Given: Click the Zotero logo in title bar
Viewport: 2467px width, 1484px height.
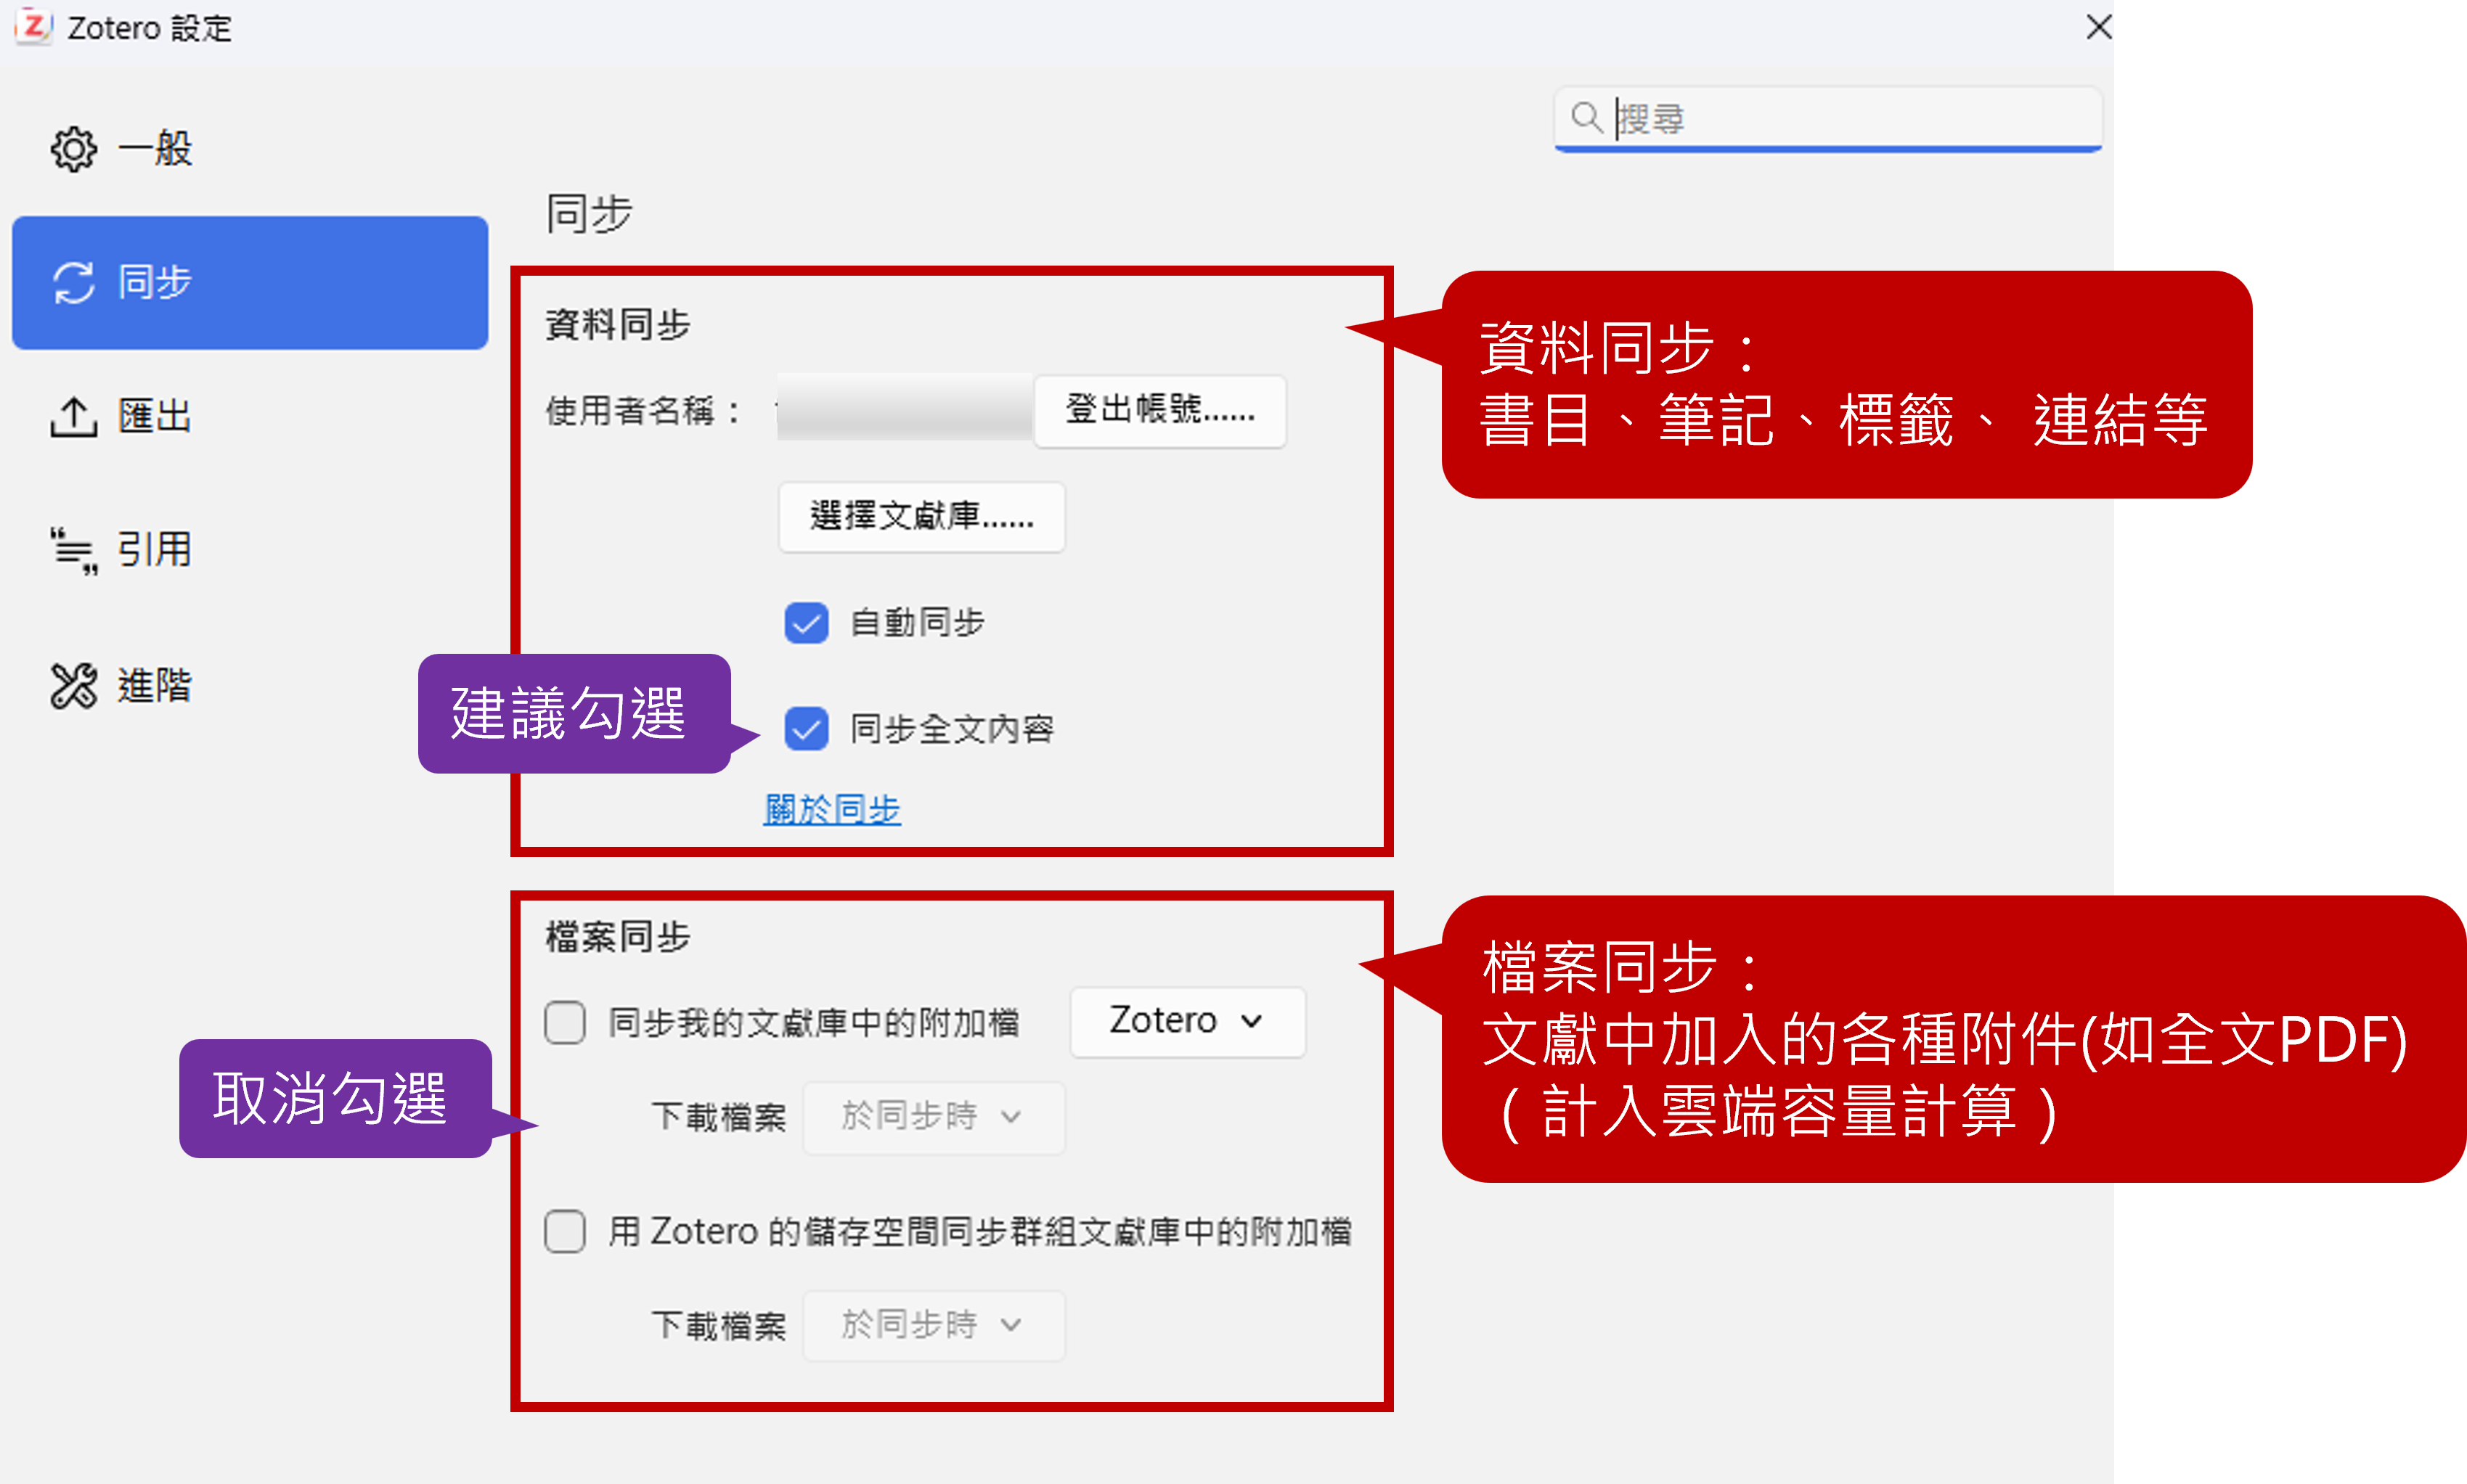Looking at the screenshot, I should point(33,26).
